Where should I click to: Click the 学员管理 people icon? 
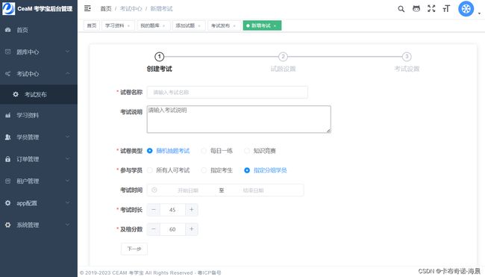(x=8, y=137)
